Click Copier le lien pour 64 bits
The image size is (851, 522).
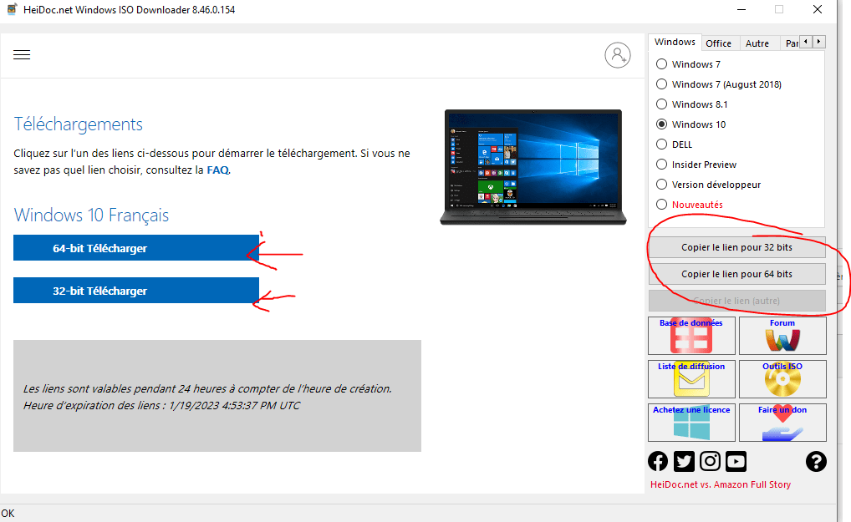point(737,274)
